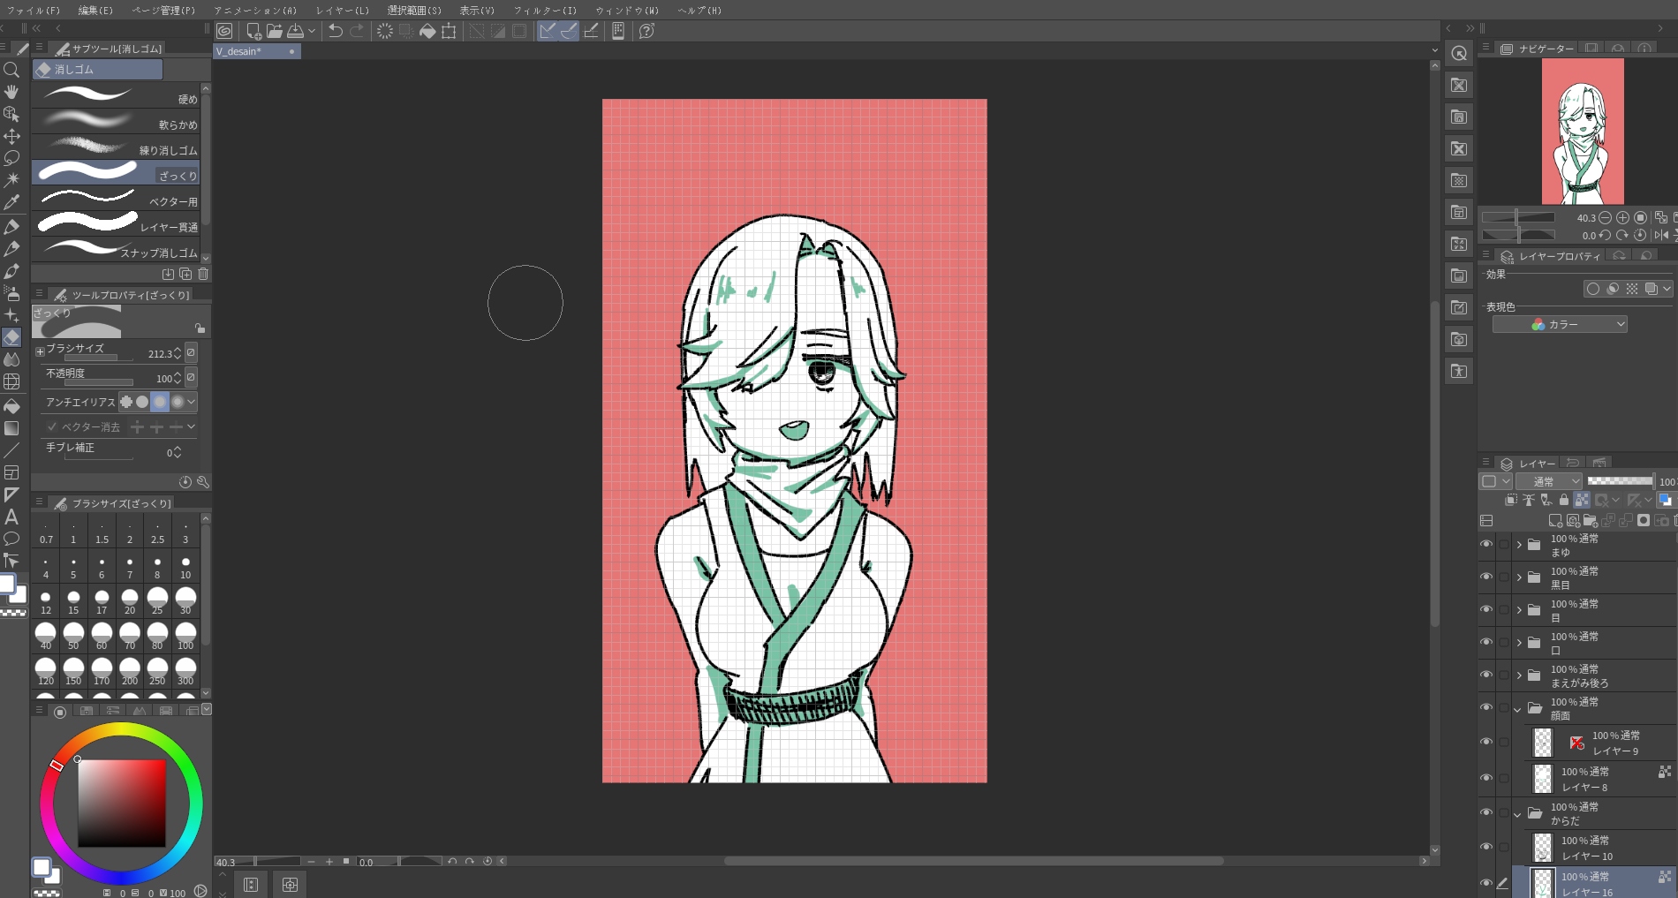Select the Hand tool in the toolbar
This screenshot has height=898, width=1678.
tap(12, 91)
